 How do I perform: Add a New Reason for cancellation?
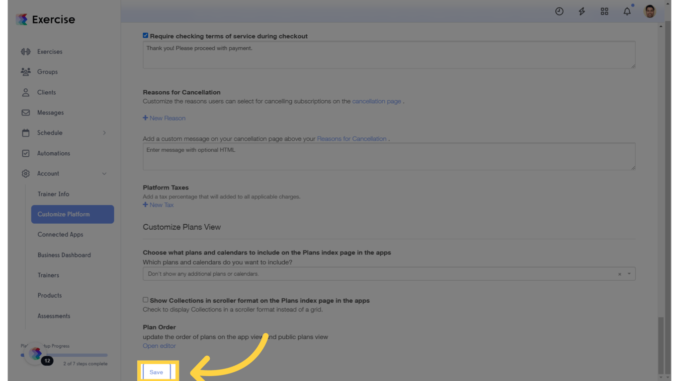(164, 118)
